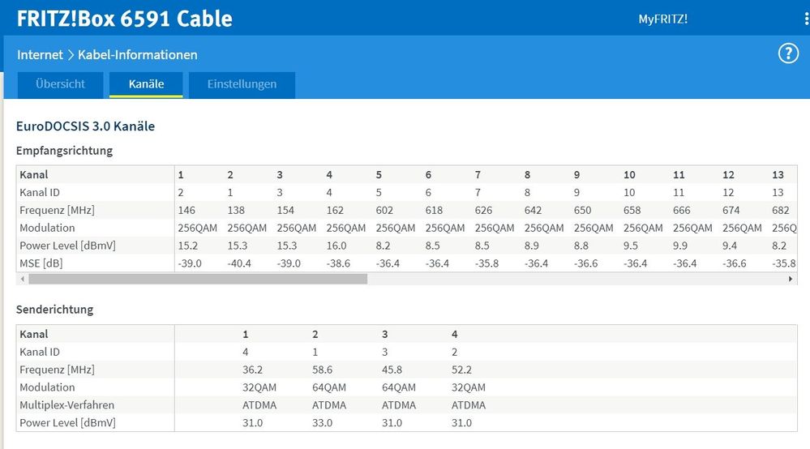Image resolution: width=810 pixels, height=449 pixels.
Task: Click the Multiplex-Verfahren row label
Action: (66, 405)
